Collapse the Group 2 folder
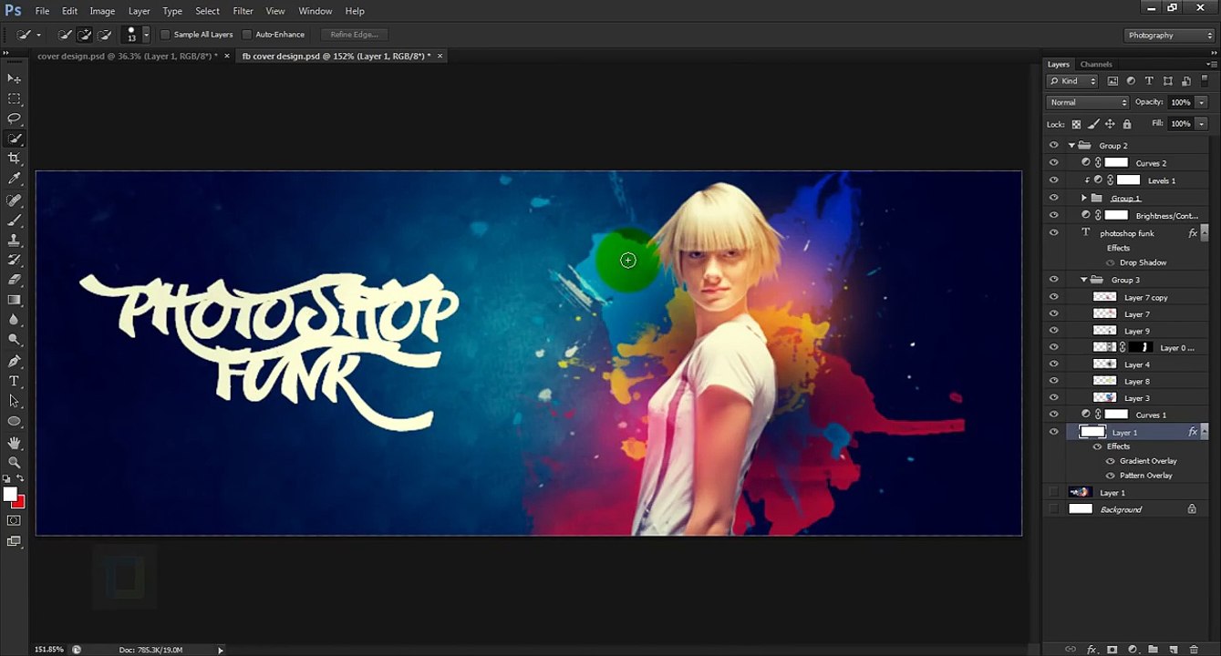 [1072, 146]
